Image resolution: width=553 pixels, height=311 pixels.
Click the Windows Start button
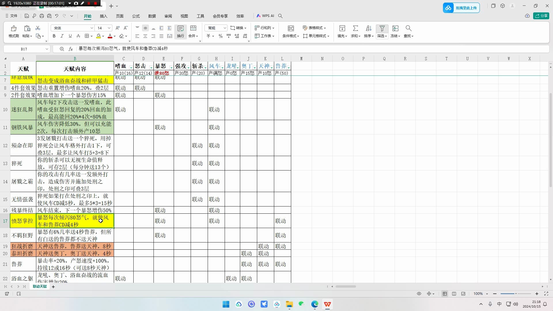tap(226, 304)
